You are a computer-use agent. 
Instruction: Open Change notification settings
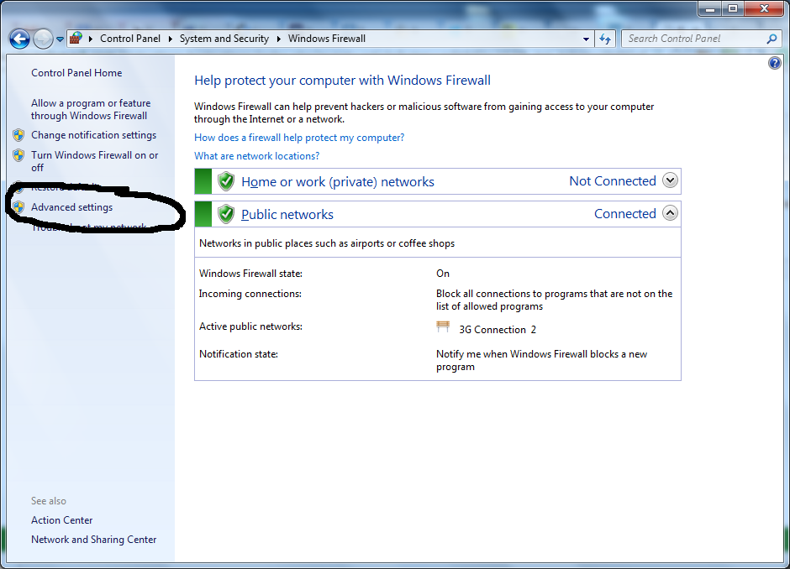(94, 135)
